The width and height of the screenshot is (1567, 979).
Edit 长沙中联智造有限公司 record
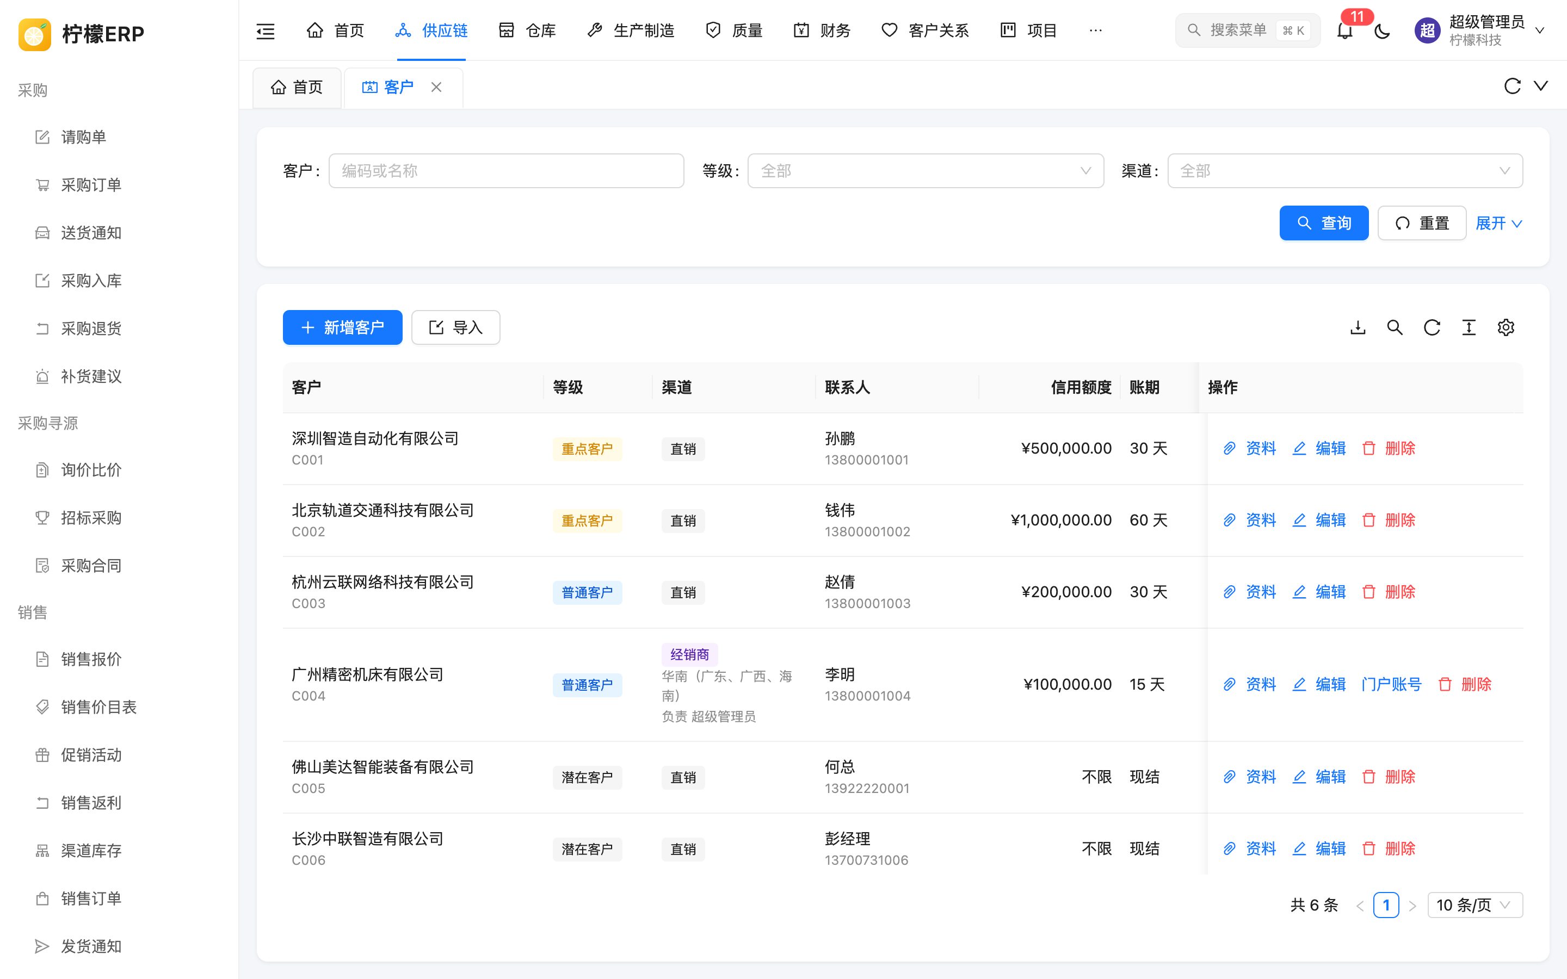(x=1319, y=849)
